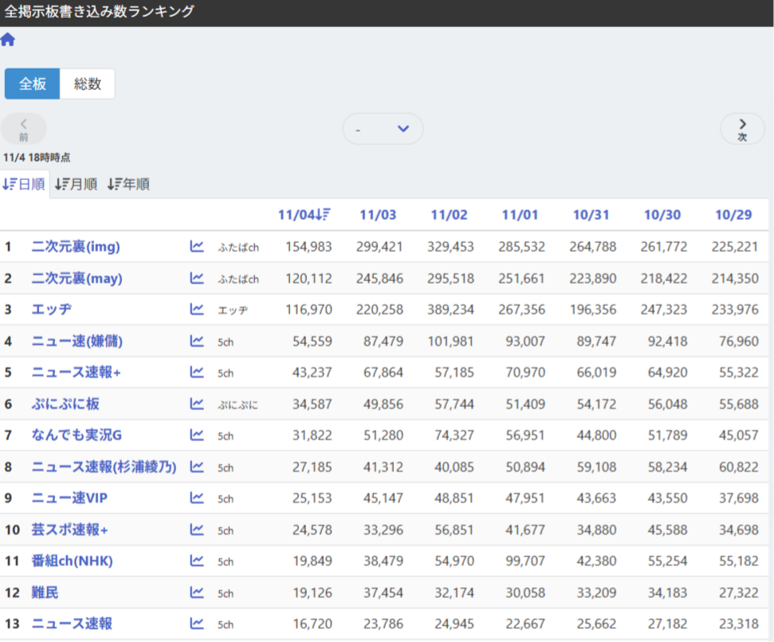The image size is (774, 642).
Task: Switch to the 総数 toggle
Action: tap(88, 84)
